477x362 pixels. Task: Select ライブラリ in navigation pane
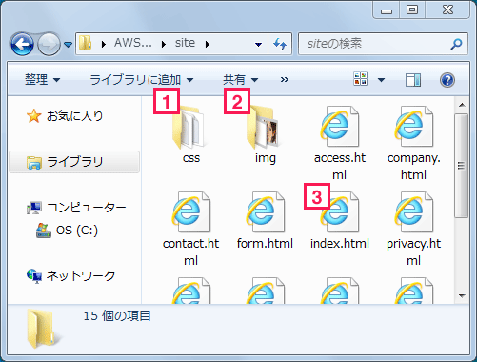(x=75, y=162)
